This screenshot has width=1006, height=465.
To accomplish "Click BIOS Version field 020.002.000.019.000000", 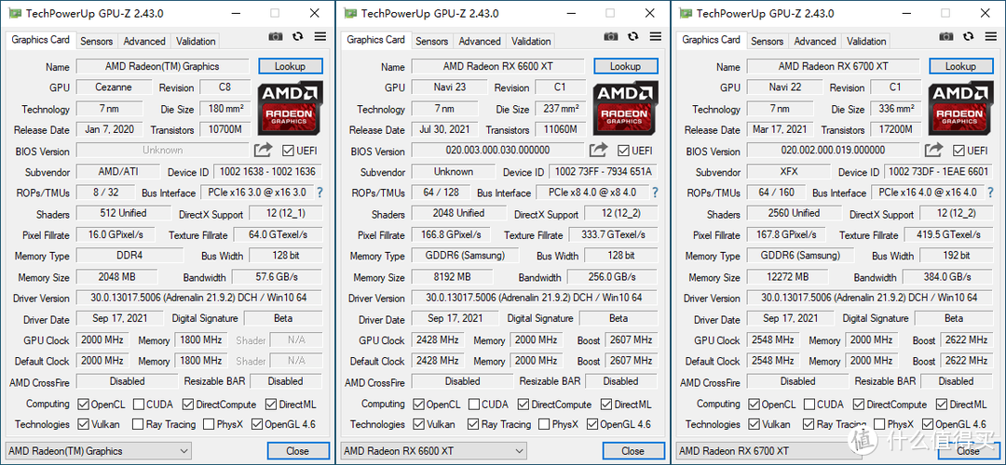I will (833, 151).
